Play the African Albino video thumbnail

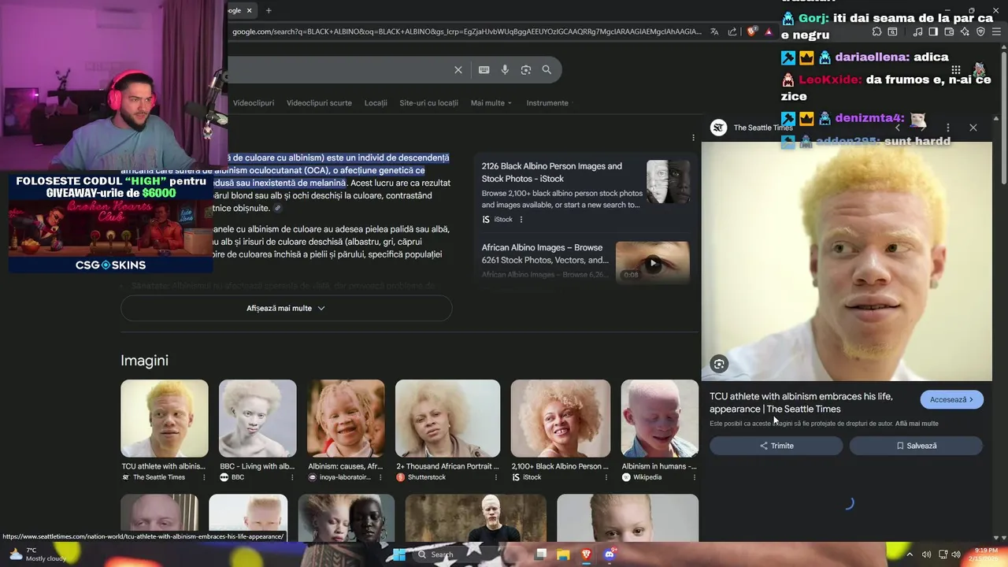652,262
